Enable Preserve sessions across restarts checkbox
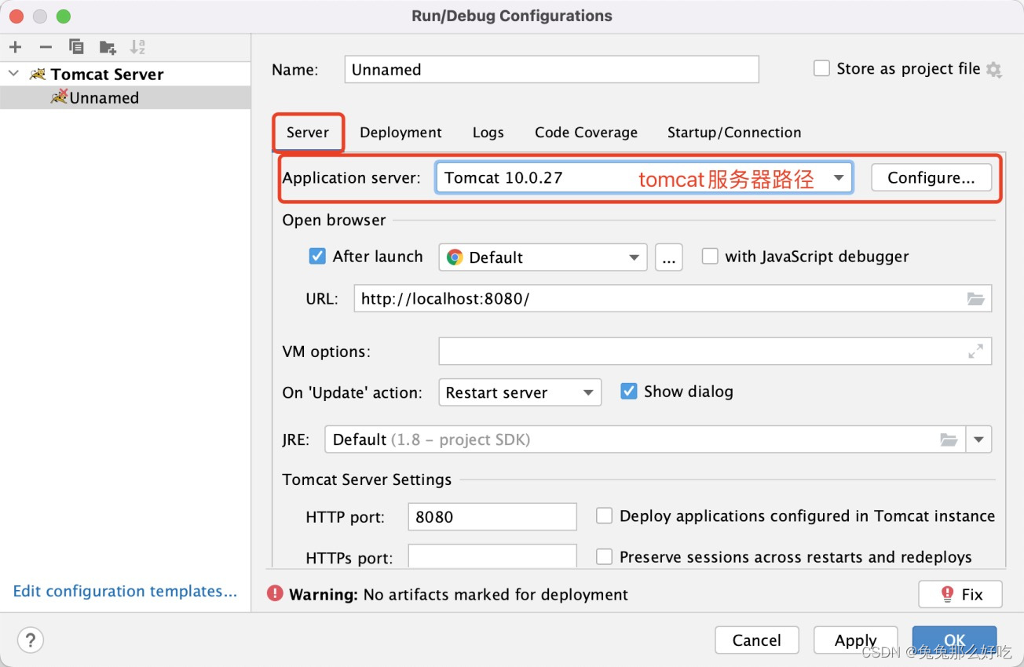Image resolution: width=1024 pixels, height=667 pixels. tap(604, 556)
